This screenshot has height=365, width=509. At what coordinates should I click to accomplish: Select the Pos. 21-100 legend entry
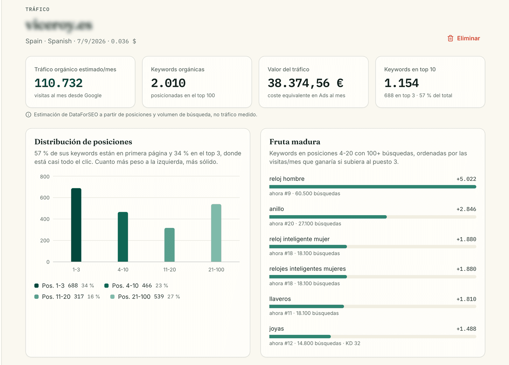tap(145, 297)
